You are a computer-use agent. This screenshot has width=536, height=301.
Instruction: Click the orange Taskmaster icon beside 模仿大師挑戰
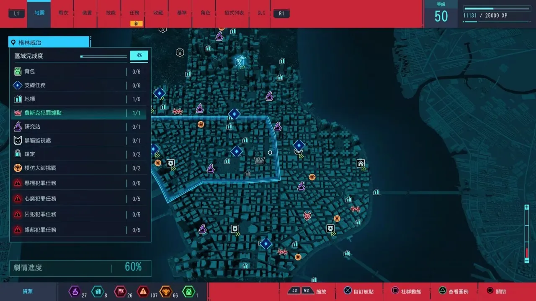pos(18,168)
